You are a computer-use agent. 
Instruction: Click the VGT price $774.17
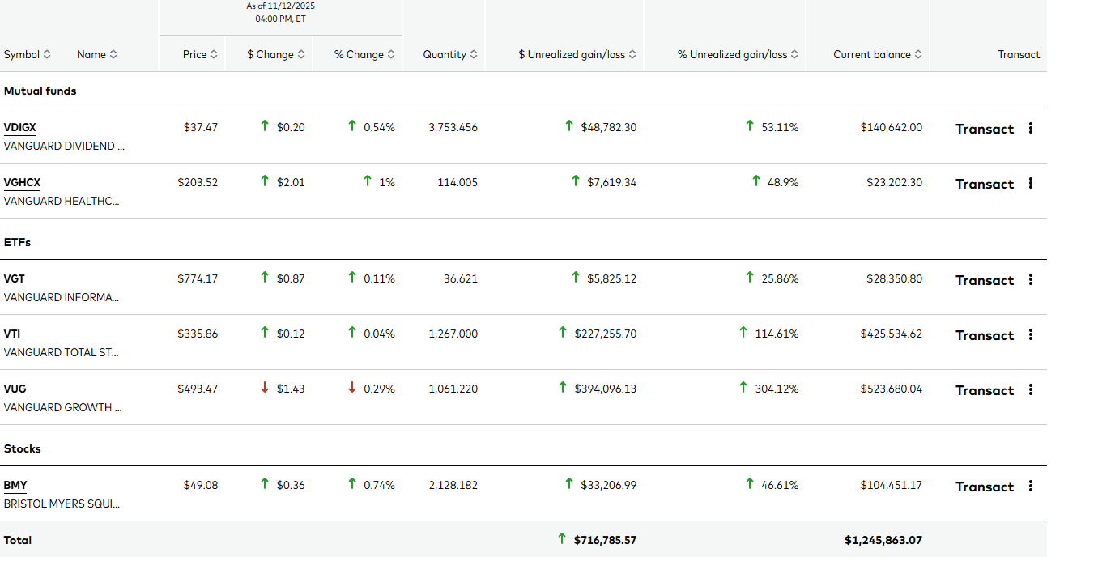198,278
